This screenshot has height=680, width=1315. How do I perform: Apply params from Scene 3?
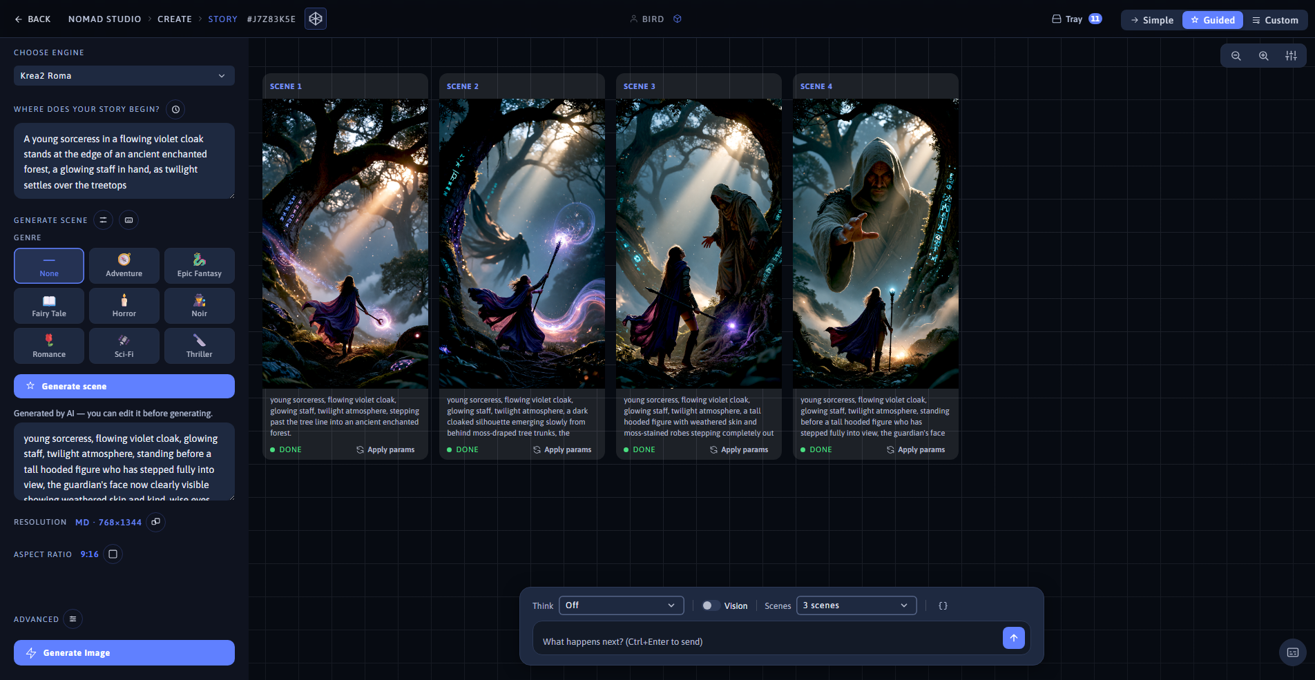coord(739,449)
